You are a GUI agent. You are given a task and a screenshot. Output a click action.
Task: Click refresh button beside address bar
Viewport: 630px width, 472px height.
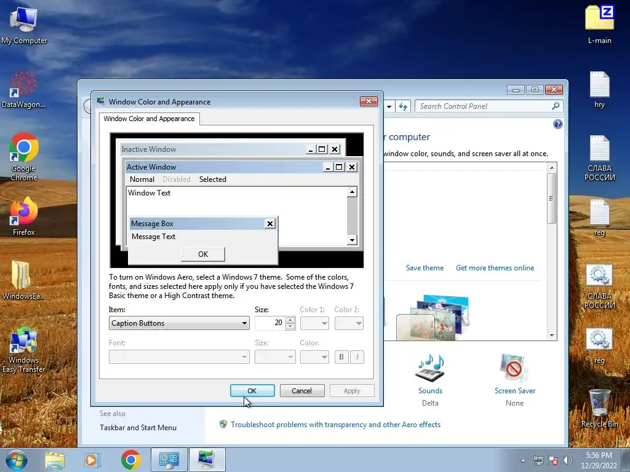pos(403,106)
